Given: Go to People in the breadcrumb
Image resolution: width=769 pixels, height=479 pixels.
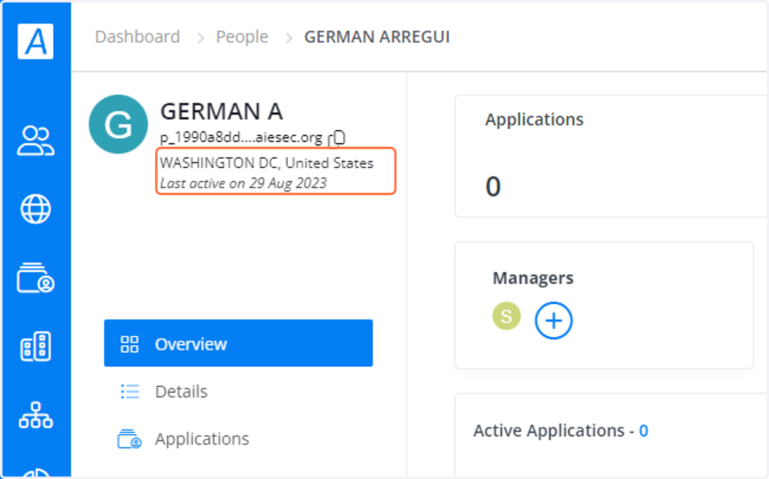Looking at the screenshot, I should (242, 37).
